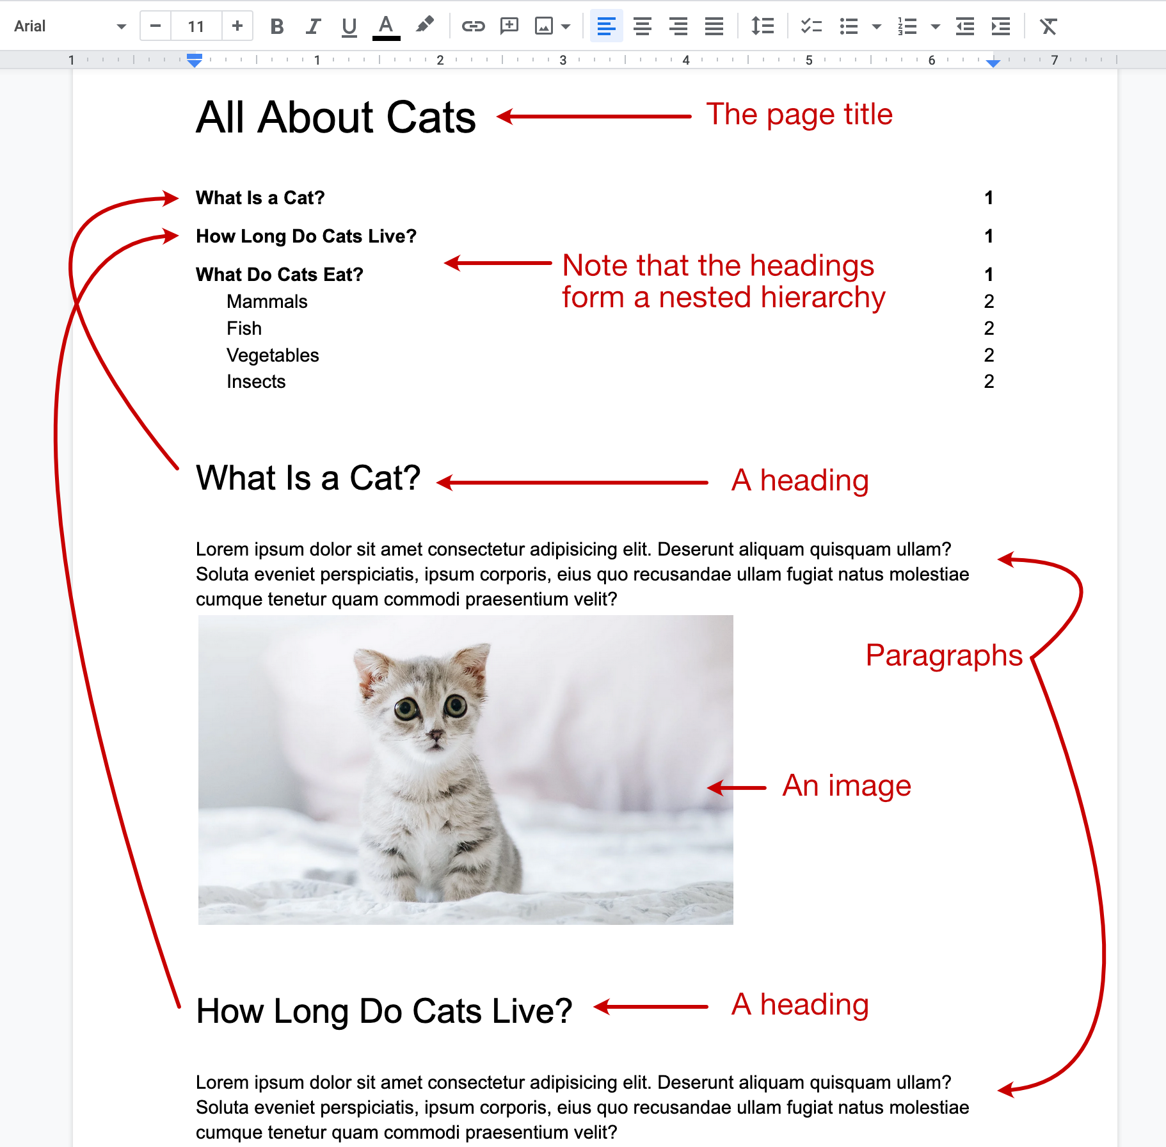Open line and paragraph spacing
The image size is (1166, 1147).
pos(762,26)
